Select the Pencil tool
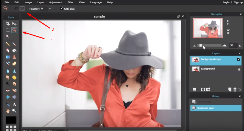The width and height of the screenshot is (244, 131). pos(8,44)
